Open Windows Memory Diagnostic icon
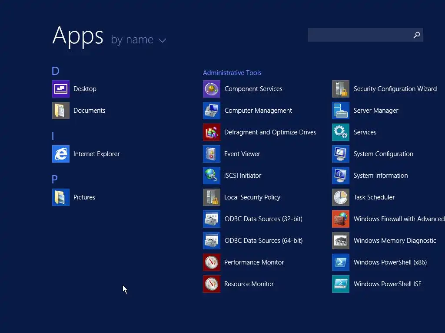 point(341,240)
